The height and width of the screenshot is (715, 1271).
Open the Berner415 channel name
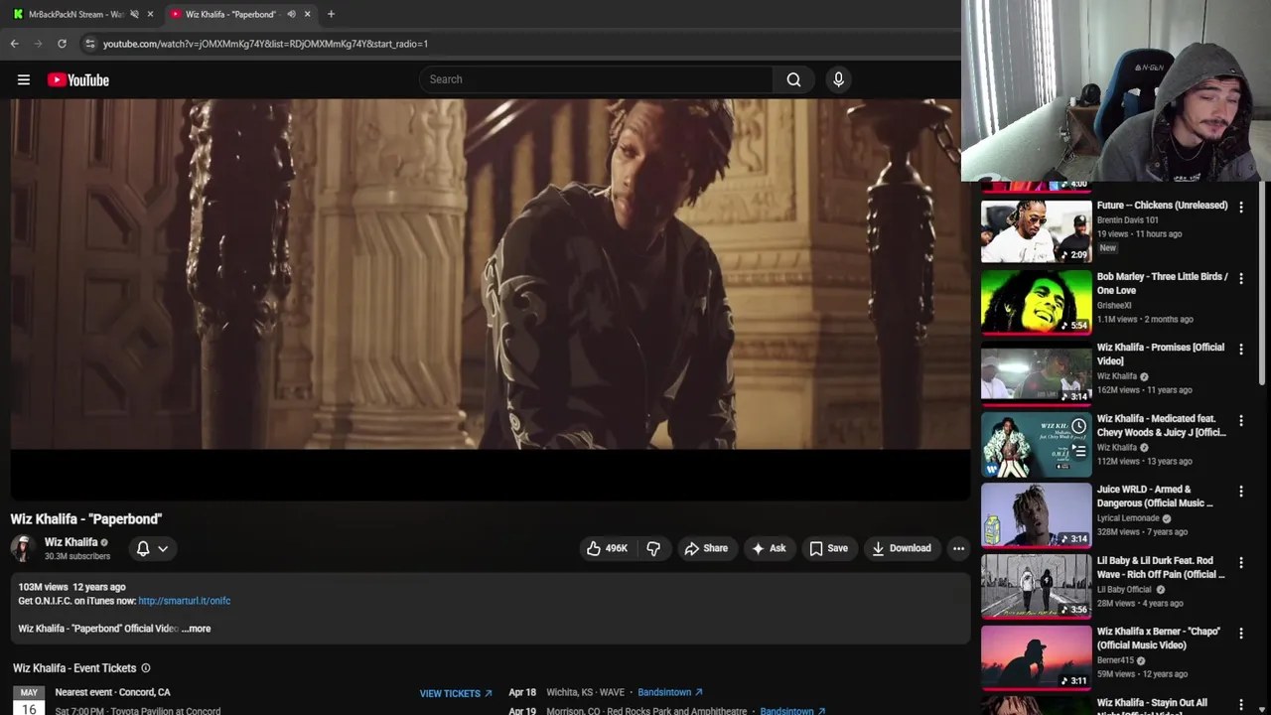point(1115,660)
